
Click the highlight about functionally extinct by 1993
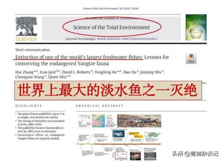40,130
